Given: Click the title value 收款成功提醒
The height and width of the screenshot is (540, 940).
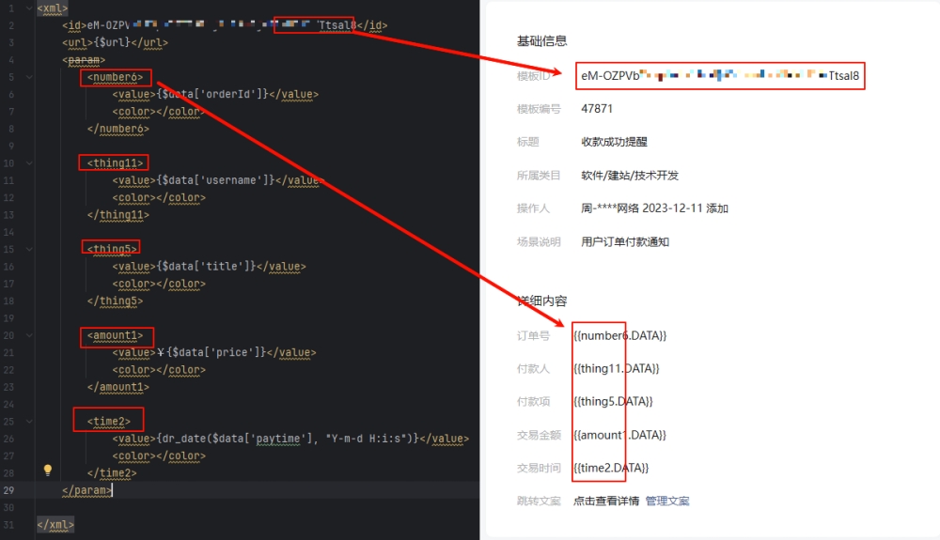Looking at the screenshot, I should pos(614,142).
